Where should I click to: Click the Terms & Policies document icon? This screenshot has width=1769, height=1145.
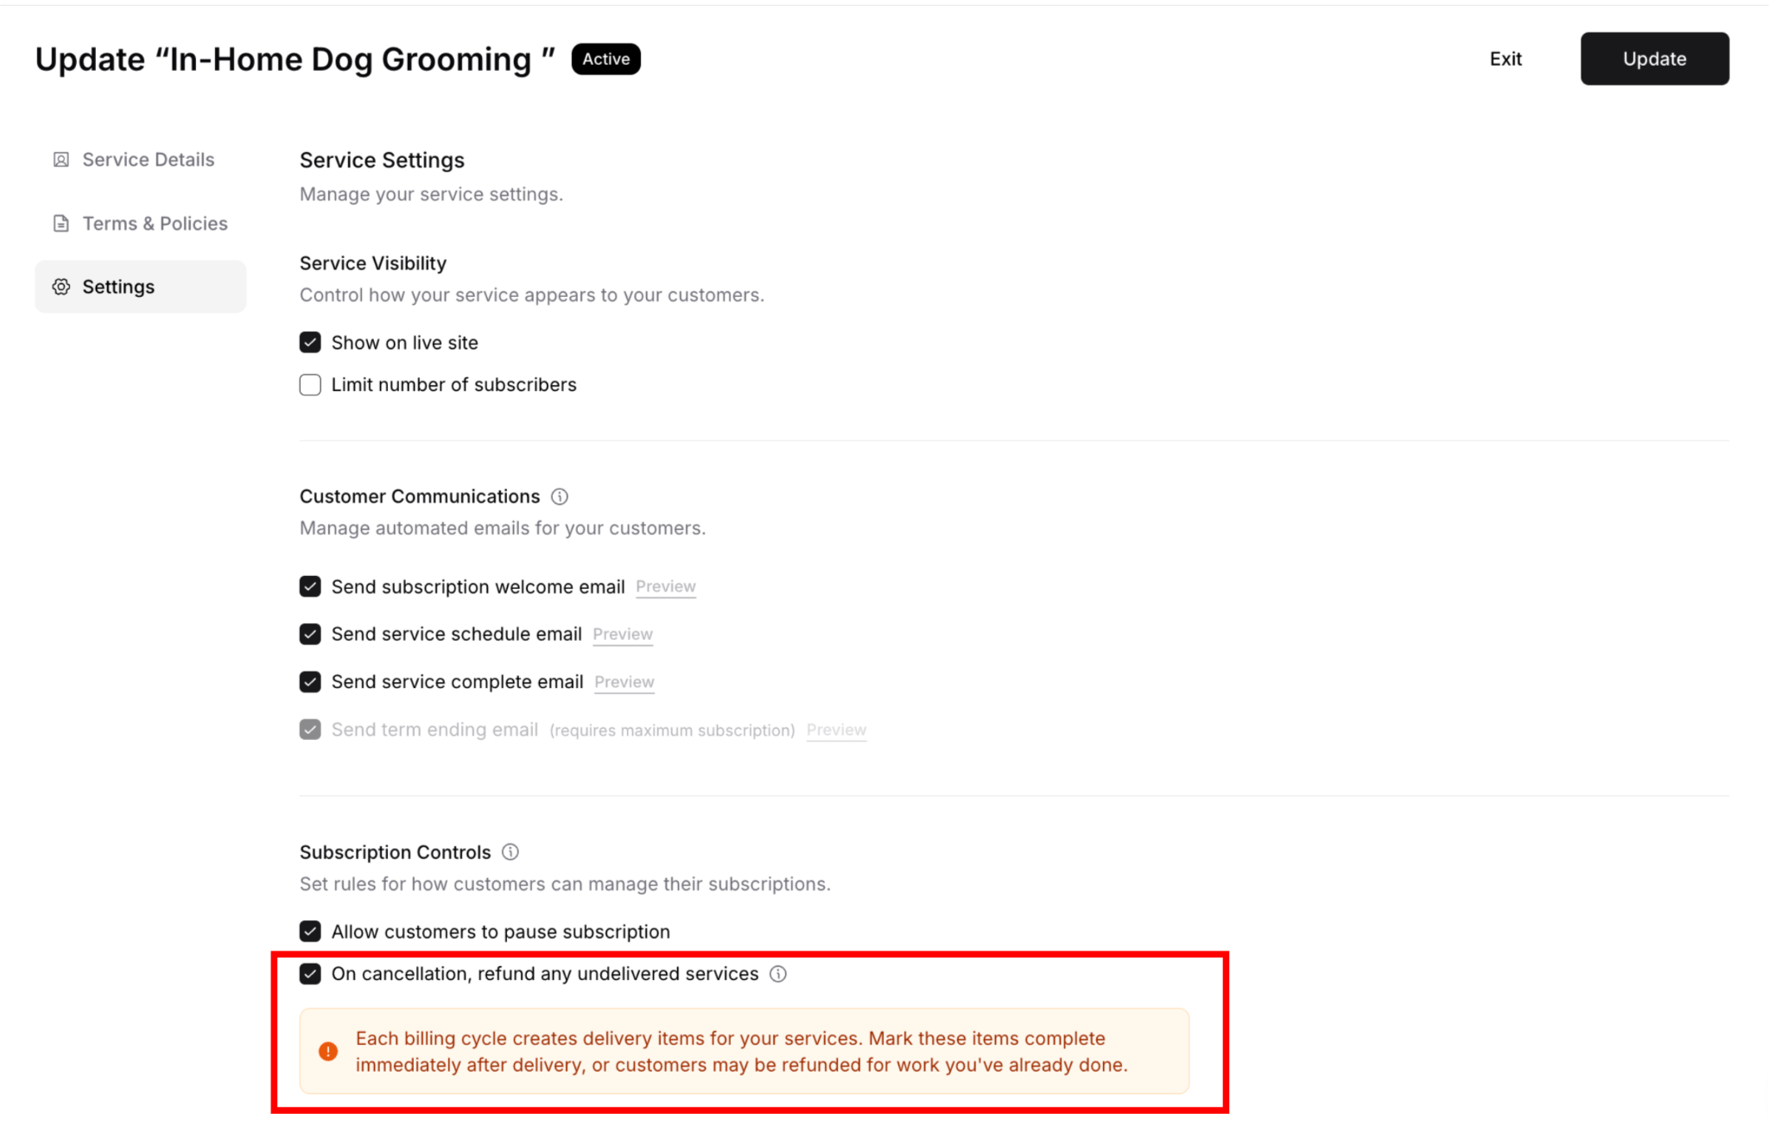pyautogui.click(x=60, y=224)
